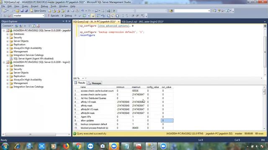Toggle Object Explorer auto-hide pin
This screenshot has height=150, width=268.
point(66,21)
